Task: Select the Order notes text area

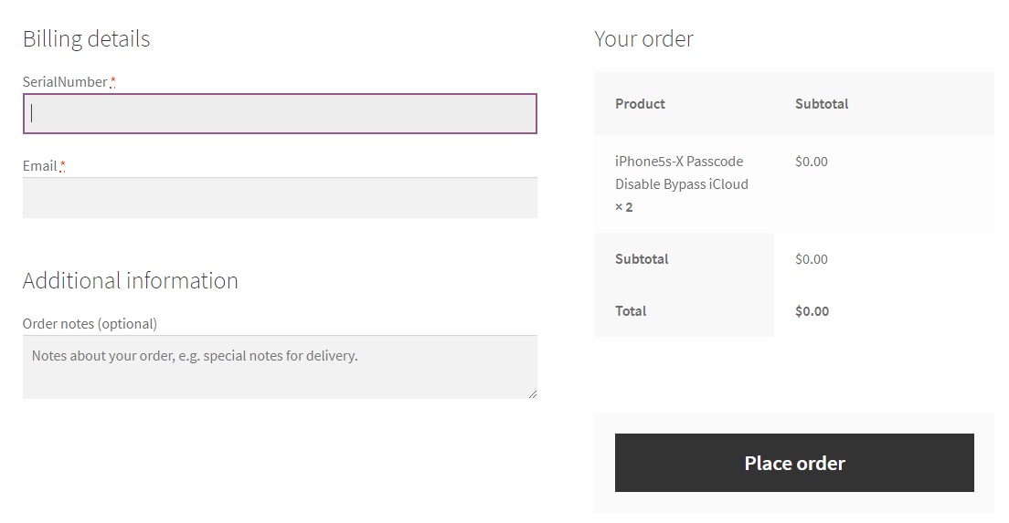Action: [x=280, y=367]
